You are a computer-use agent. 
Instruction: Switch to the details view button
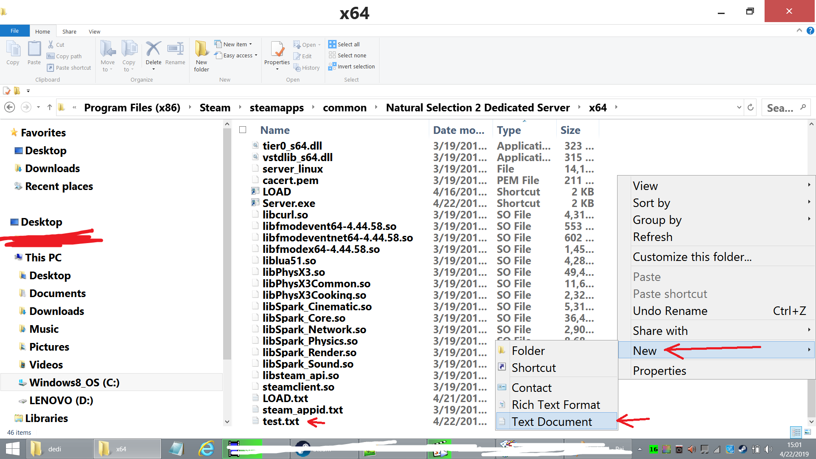(x=796, y=432)
